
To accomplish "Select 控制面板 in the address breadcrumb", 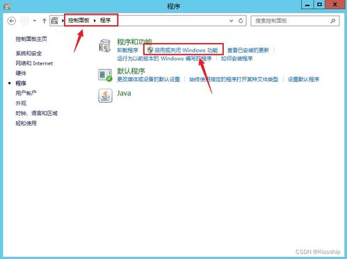I will click(x=79, y=20).
